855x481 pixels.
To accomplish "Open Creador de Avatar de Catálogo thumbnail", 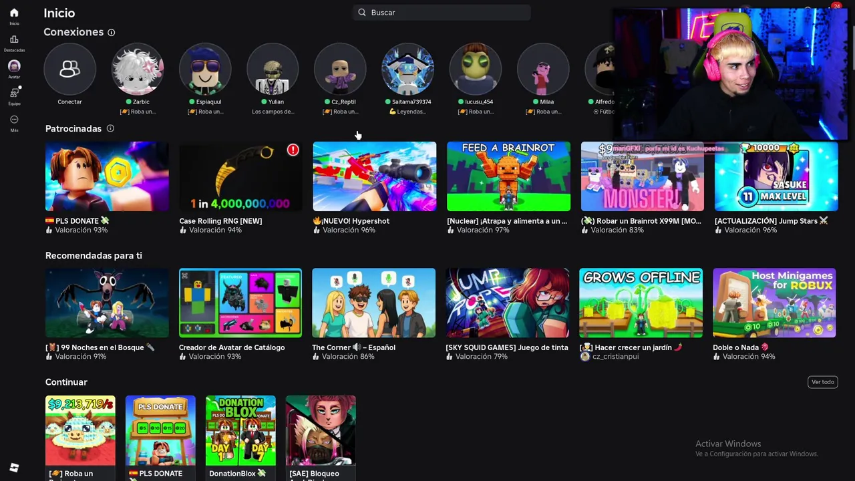I will 240,303.
